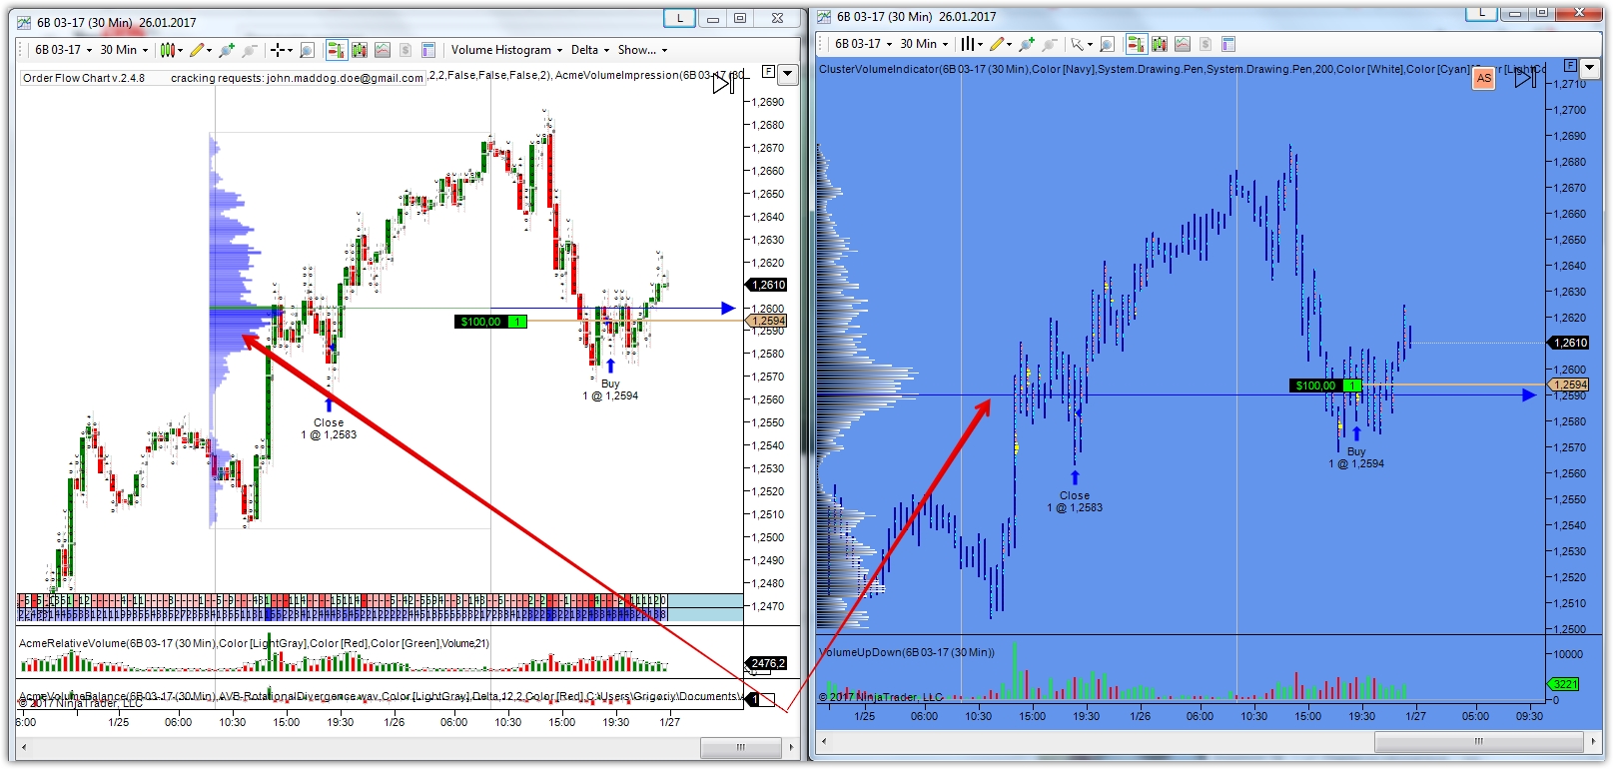1613x769 pixels.
Task: Open chart Properties icon in right chart toolbar
Action: point(1228,44)
